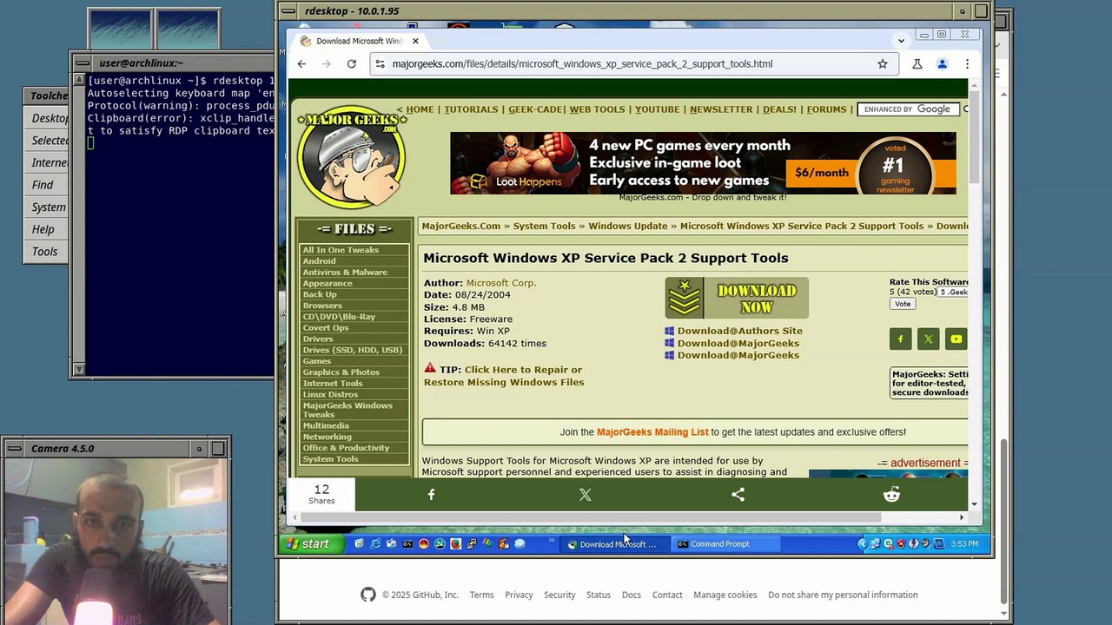Open the Chrome three-dot menu
1112x625 pixels.
click(967, 63)
